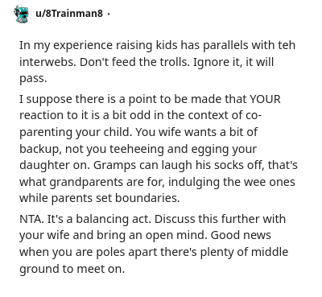The image size is (322, 297).
Task: Visit the u/8Trainman8 user profile
Action: pos(69,14)
